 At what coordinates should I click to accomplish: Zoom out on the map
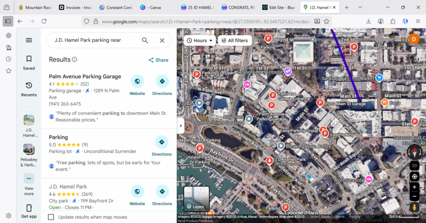click(x=414, y=196)
